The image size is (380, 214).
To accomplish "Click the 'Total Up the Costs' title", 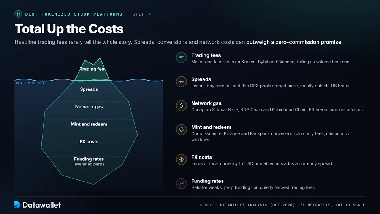I will (69, 29).
